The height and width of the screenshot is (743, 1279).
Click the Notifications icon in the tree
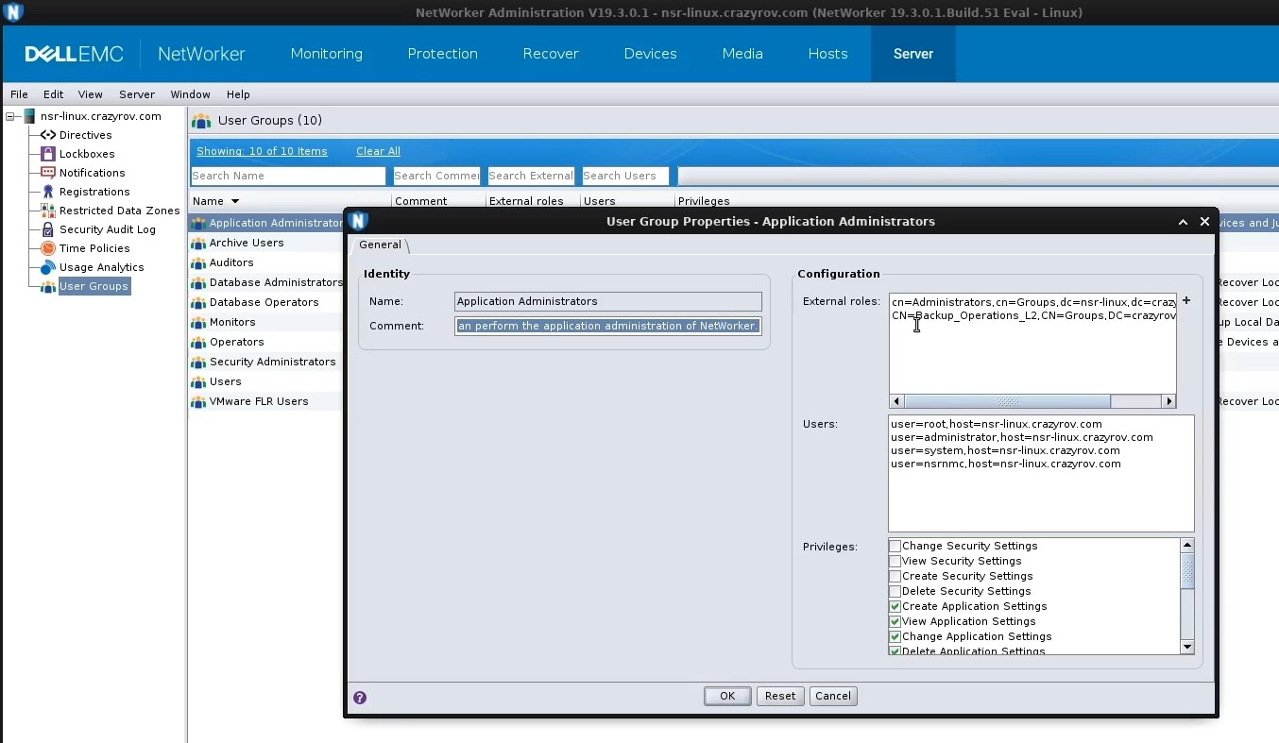click(x=47, y=173)
